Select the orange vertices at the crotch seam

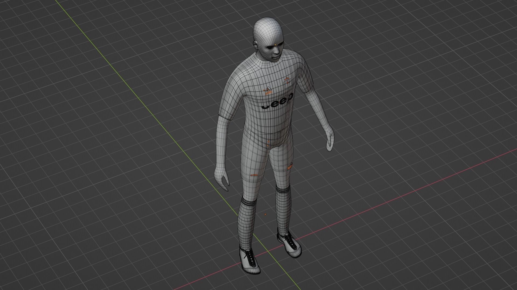pyautogui.click(x=268, y=143)
